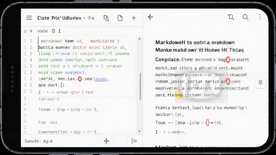This screenshot has width=276, height=155.
Task: Click the crop/select tool icon in preview header
Action: pyautogui.click(x=231, y=17)
